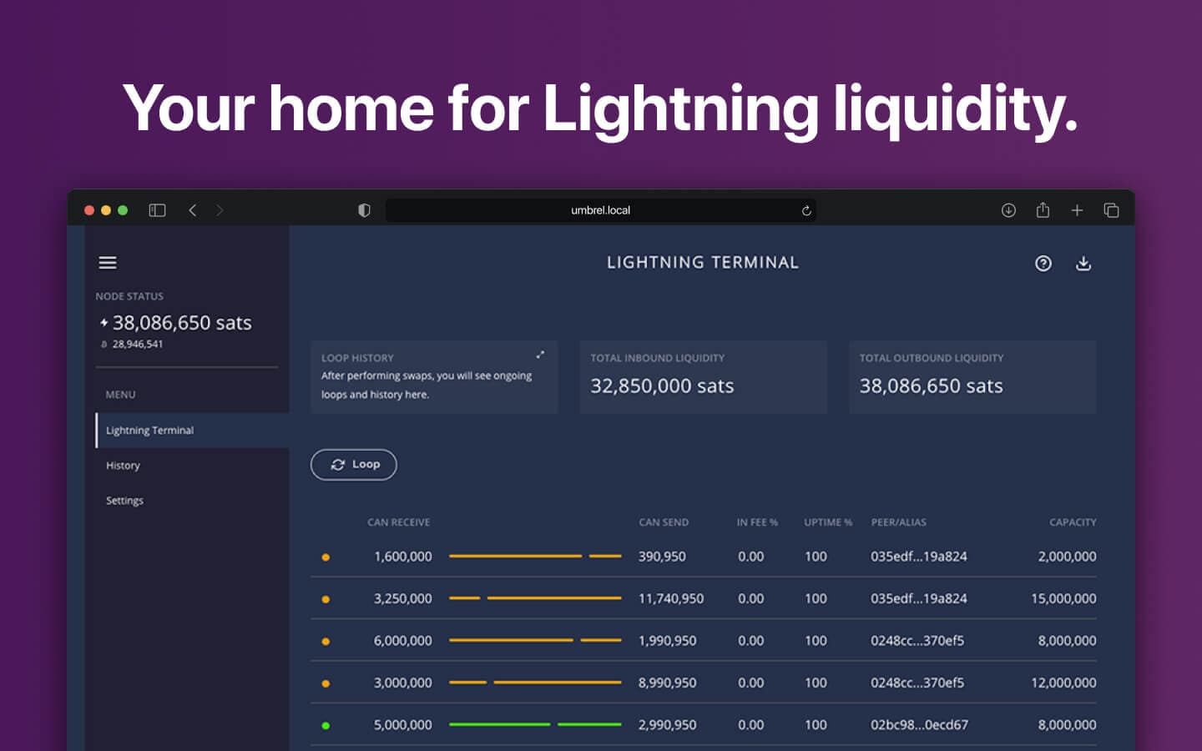Sort by Can Send column header
The image size is (1202, 751).
point(664,522)
